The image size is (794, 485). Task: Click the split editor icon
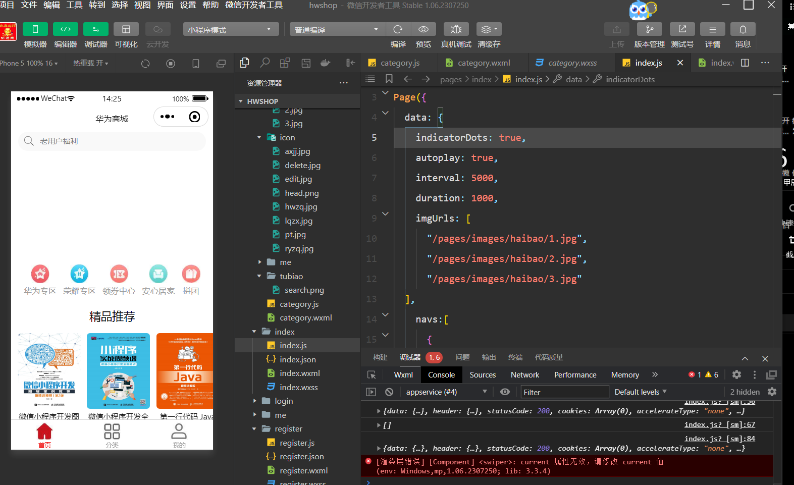[x=745, y=63]
